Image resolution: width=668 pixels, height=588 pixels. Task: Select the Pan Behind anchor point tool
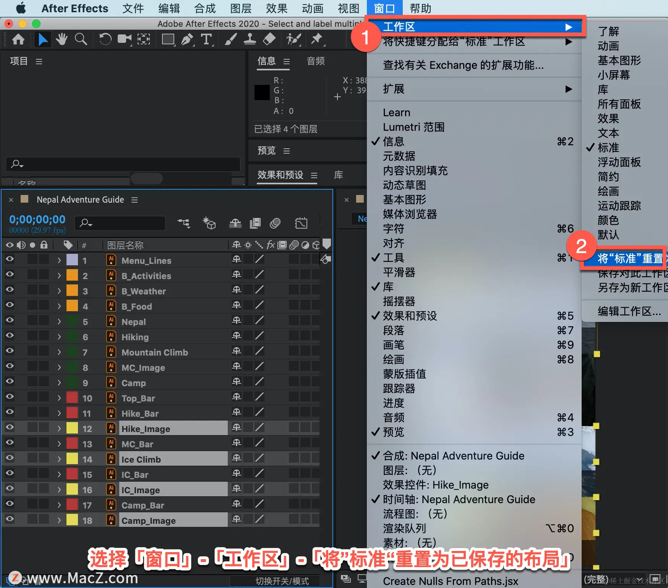point(144,39)
